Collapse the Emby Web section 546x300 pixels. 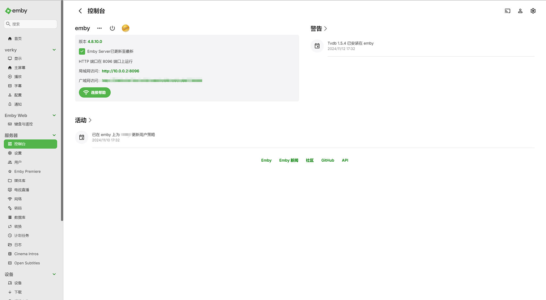point(54,115)
